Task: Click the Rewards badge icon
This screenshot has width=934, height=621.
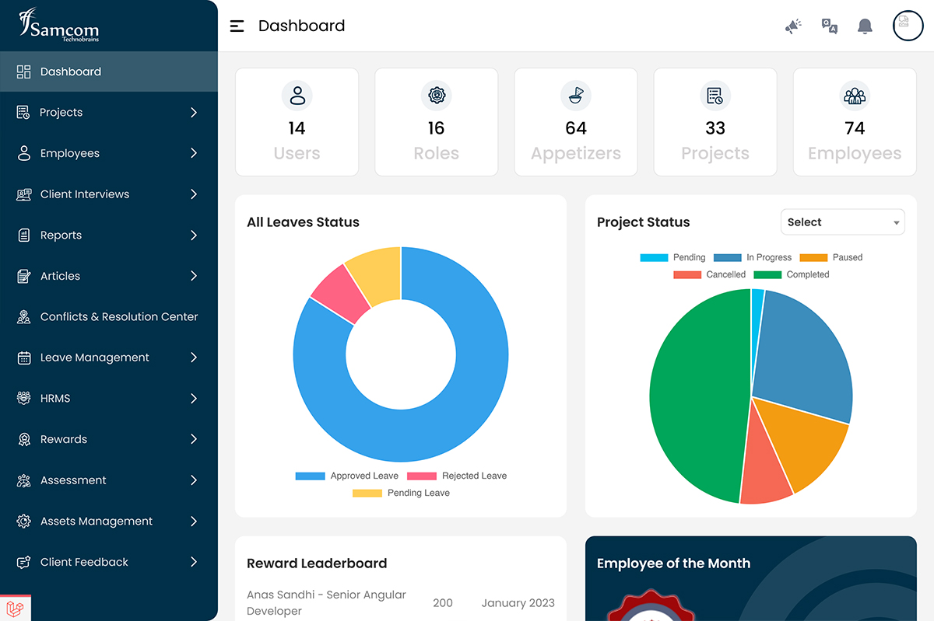Action: point(24,439)
